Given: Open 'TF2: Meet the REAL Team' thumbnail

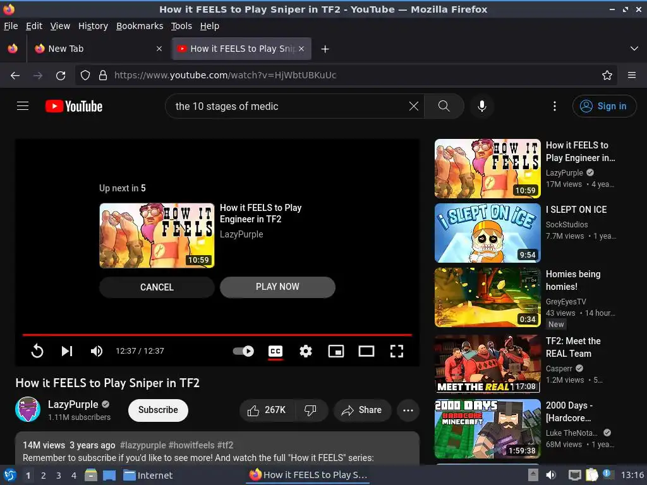Looking at the screenshot, I should [487, 363].
